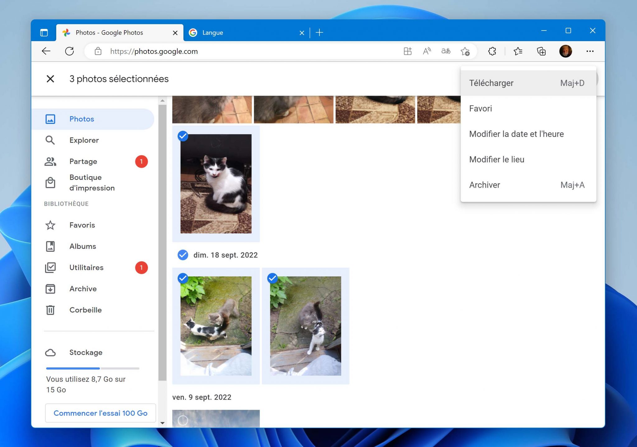Open Edge Settings and more menu
This screenshot has width=637, height=447.
[x=590, y=51]
